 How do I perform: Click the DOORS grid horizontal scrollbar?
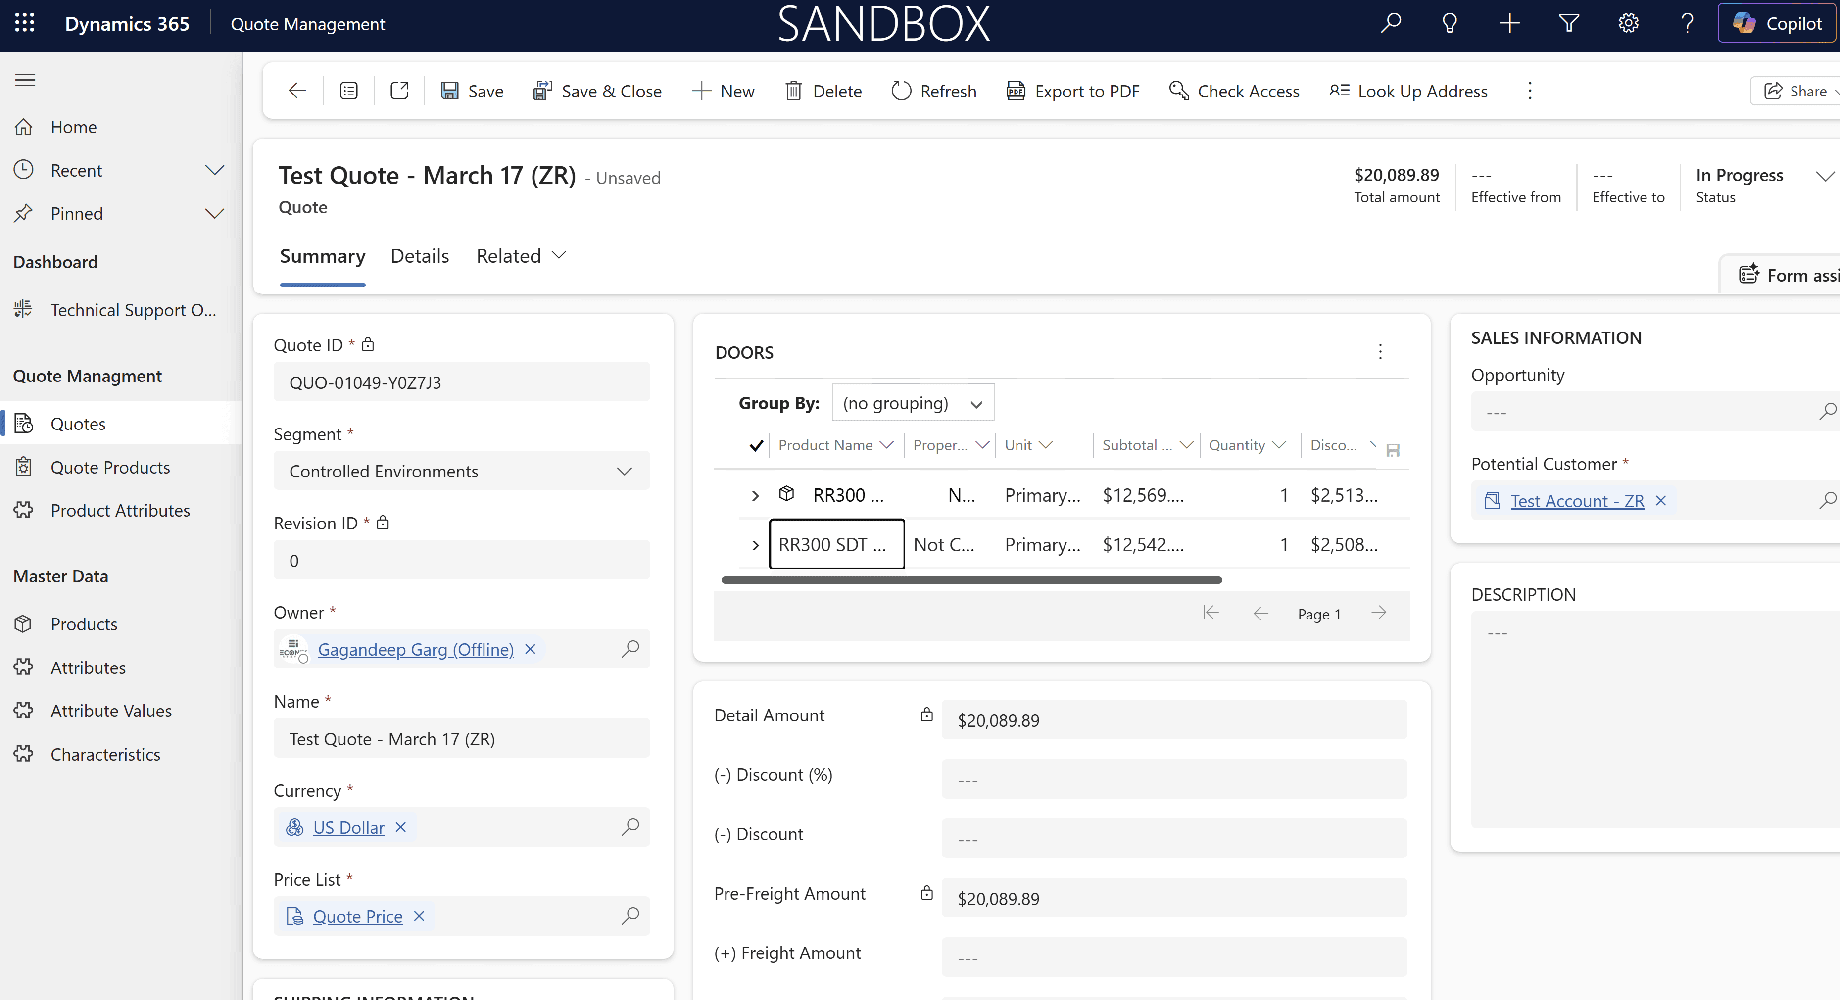971,579
